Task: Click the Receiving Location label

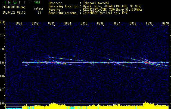Action: [x=63, y=6]
